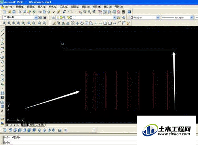Screen dimensions: 198x145
Task: Open the ByLayer color dropdown
Action: 158,17
